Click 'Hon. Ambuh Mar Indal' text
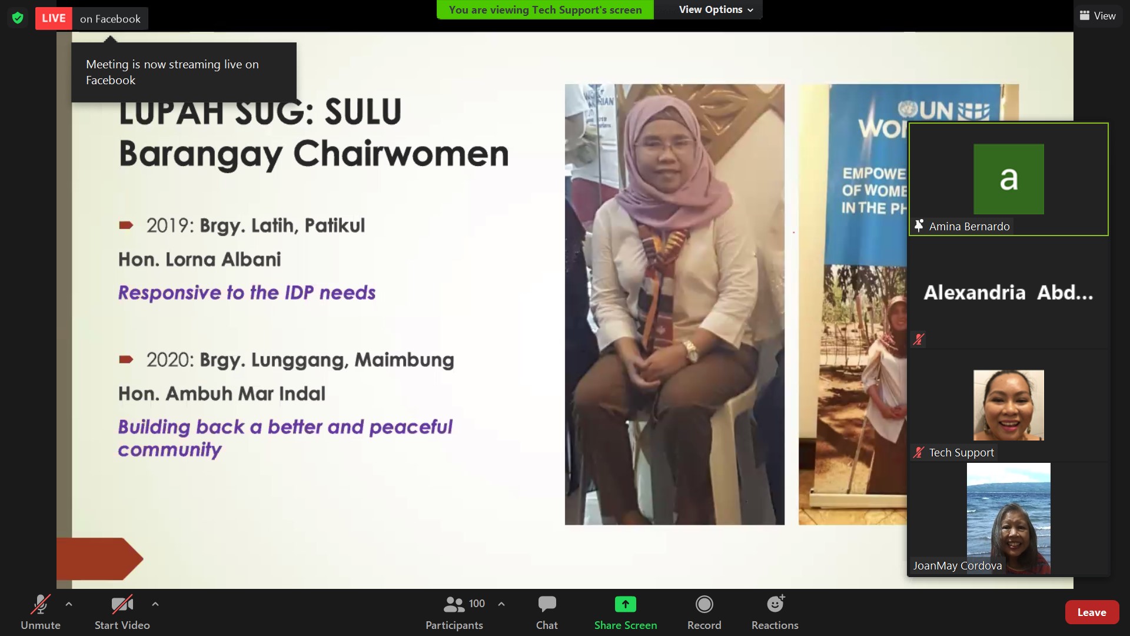Screen dimensions: 1130x636 pos(222,393)
